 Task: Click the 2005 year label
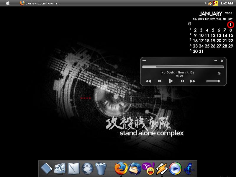[229, 13]
